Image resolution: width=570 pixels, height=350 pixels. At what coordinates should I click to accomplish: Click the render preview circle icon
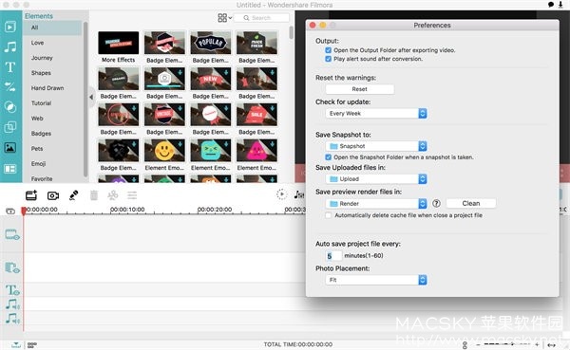(281, 194)
